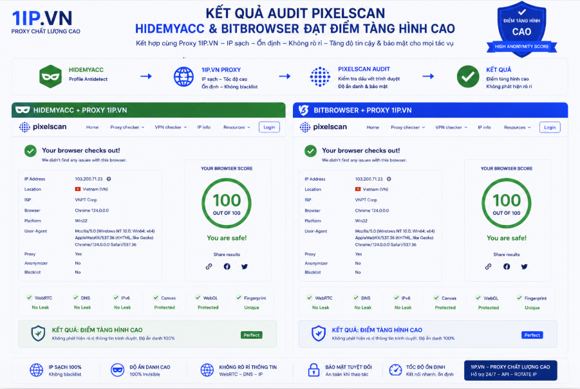Screen dimensions: 580x389
Task: Open IP info menu in BitBrowser pixelscan nav
Action: coord(484,127)
